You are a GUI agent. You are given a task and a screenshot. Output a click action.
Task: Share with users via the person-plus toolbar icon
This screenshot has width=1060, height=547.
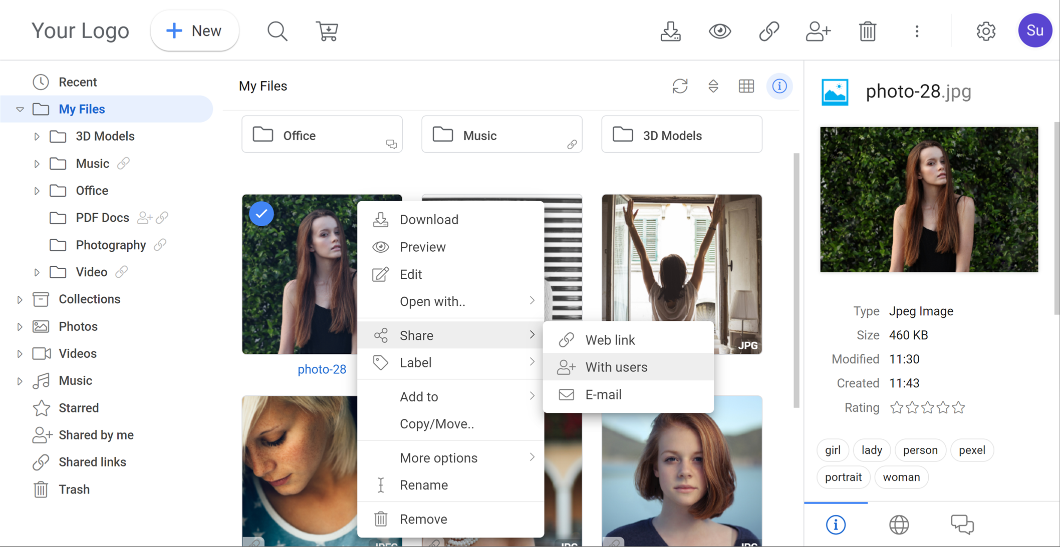[x=818, y=31]
